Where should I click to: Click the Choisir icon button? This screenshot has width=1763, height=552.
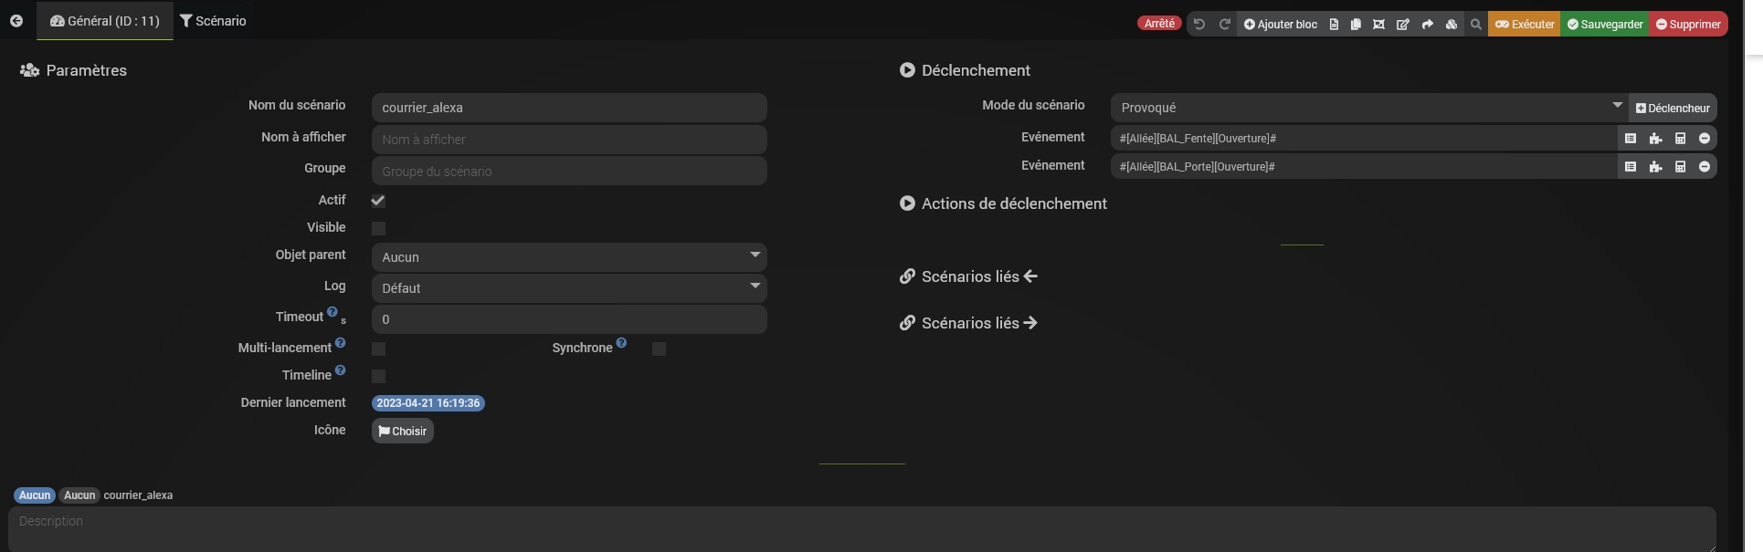point(402,431)
